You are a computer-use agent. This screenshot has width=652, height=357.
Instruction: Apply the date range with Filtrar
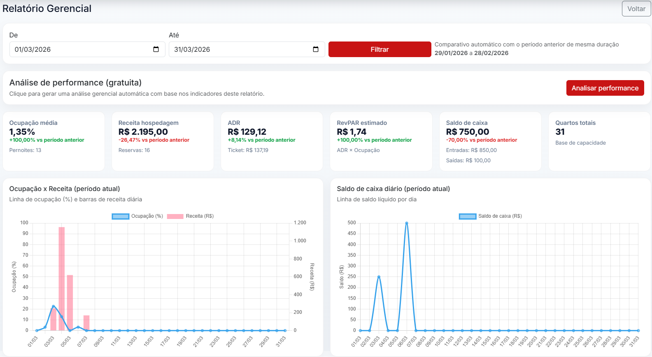point(380,49)
